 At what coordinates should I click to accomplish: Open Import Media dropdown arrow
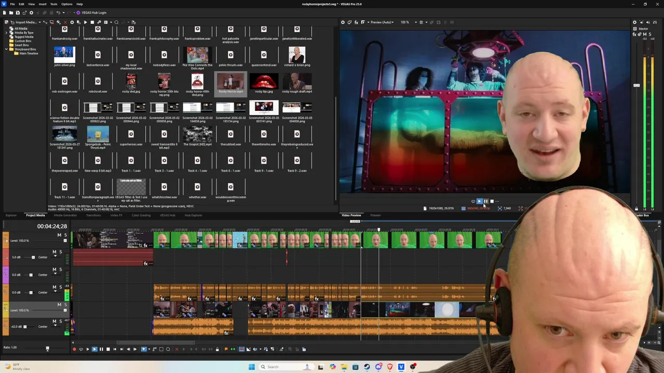pyautogui.click(x=39, y=22)
